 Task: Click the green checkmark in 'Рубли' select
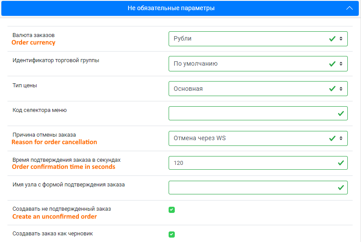point(332,39)
